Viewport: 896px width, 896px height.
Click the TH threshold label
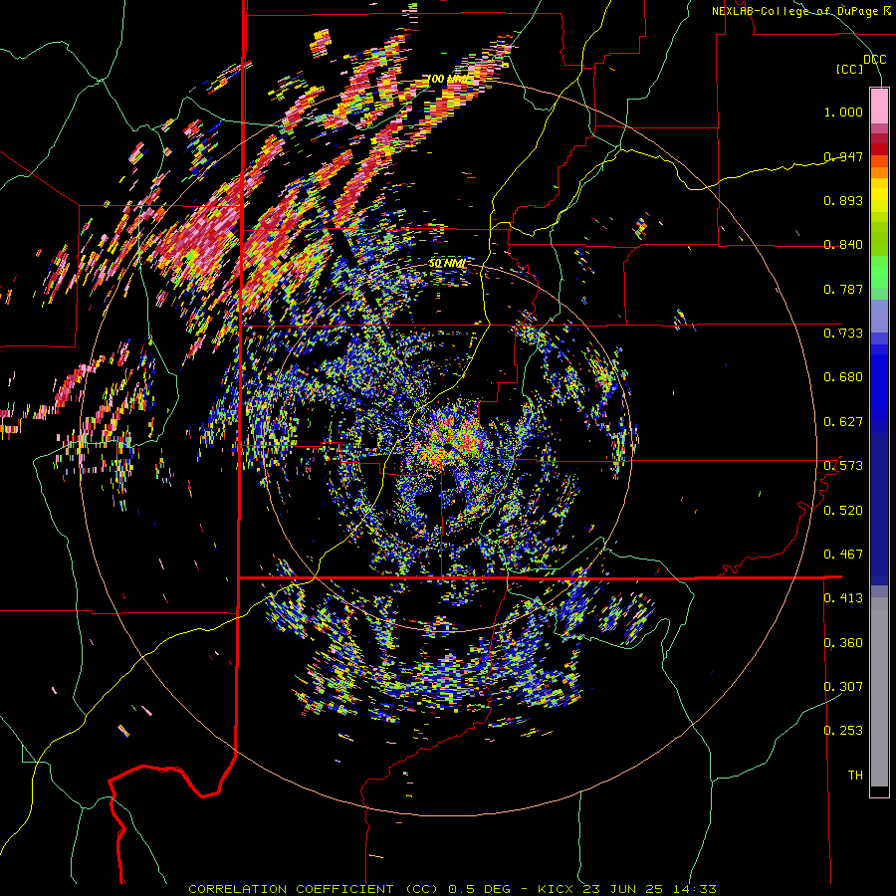(855, 776)
